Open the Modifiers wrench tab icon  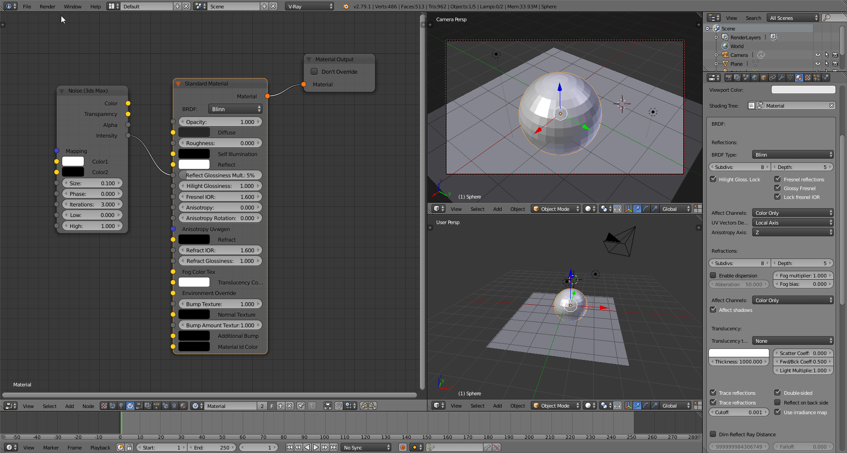click(x=781, y=78)
